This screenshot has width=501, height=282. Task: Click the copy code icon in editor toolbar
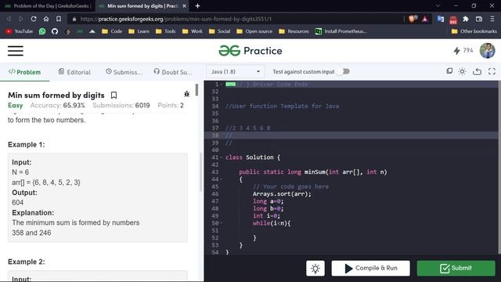click(449, 71)
